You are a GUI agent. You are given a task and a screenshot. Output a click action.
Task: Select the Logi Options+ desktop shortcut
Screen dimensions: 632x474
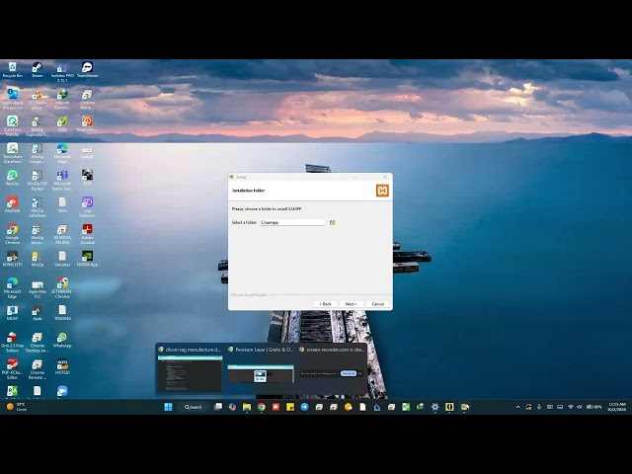pyautogui.click(x=87, y=206)
